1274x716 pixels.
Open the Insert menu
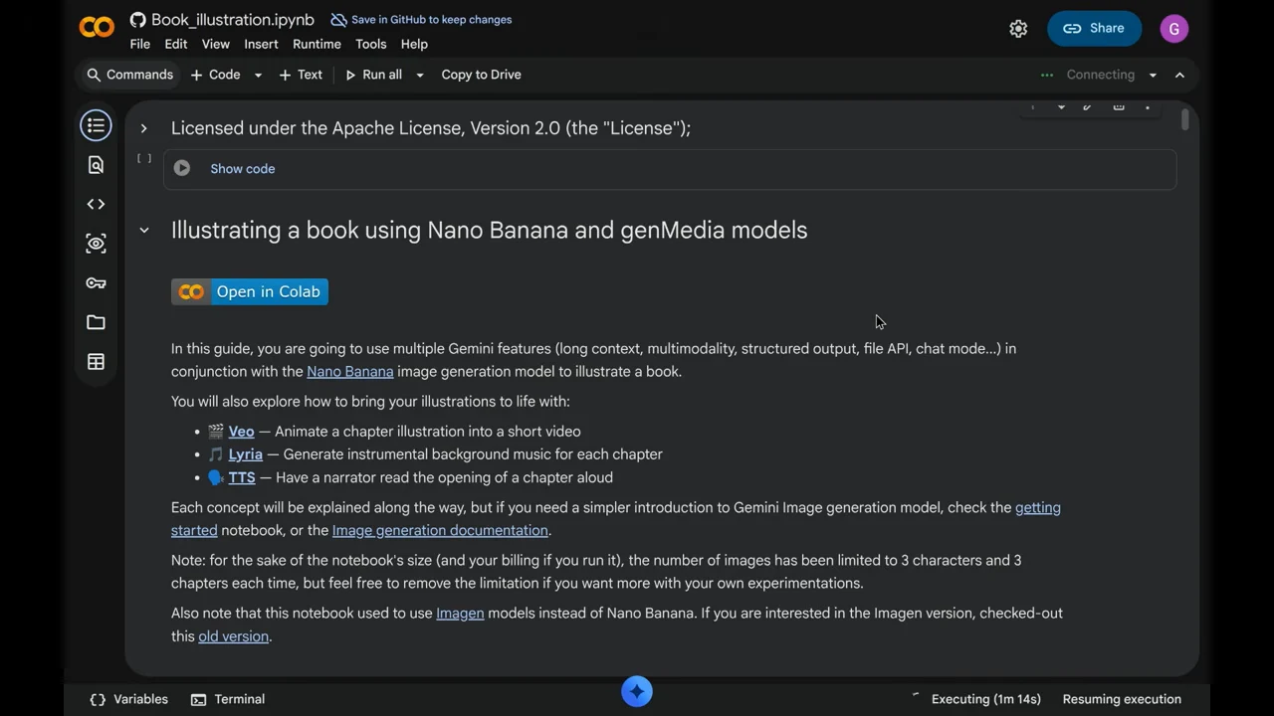pyautogui.click(x=261, y=44)
